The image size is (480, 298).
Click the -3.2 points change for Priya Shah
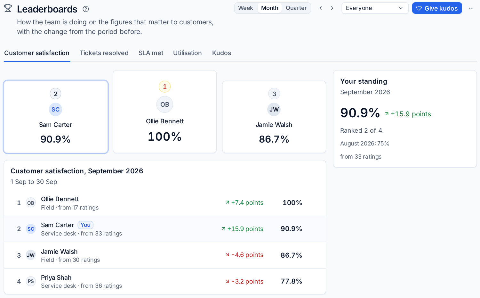pyautogui.click(x=244, y=281)
